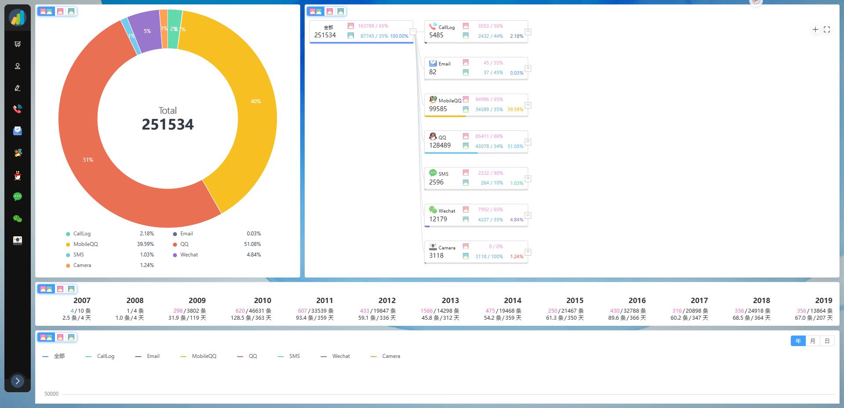Screen dimensions: 844x408
Task: Open the Camera icon in sidebar
Action: pos(18,240)
